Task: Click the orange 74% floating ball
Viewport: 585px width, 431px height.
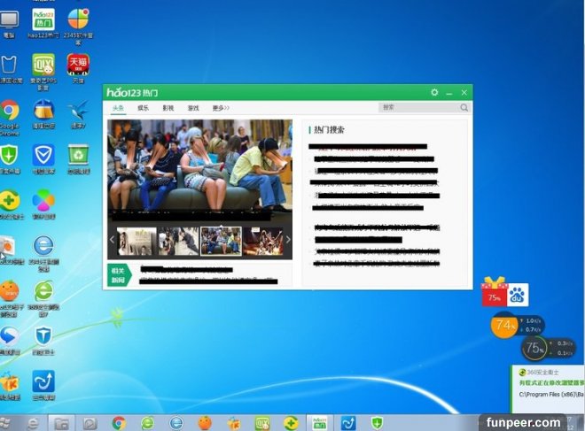Action: [x=504, y=325]
